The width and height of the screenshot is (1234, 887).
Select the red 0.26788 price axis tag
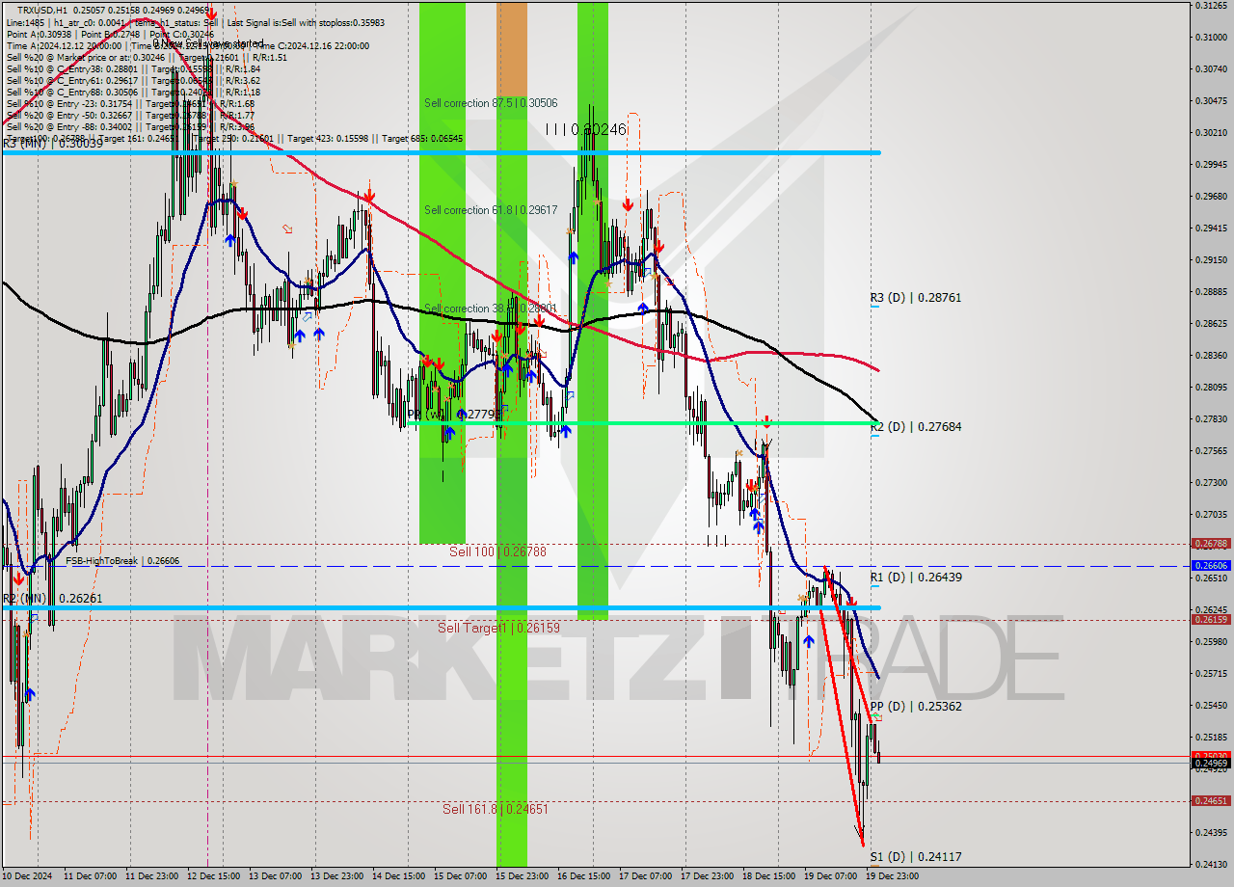click(1211, 544)
